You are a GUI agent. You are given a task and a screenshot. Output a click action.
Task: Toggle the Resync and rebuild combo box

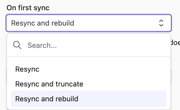[x=89, y=23]
